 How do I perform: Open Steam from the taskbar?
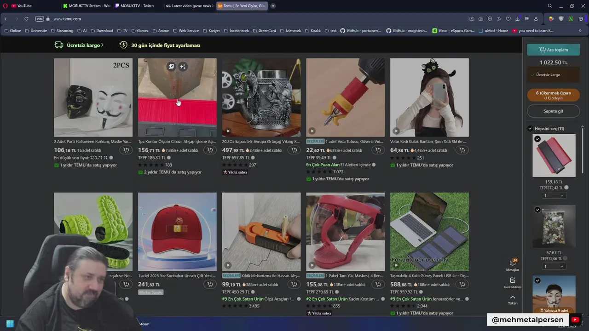144,324
